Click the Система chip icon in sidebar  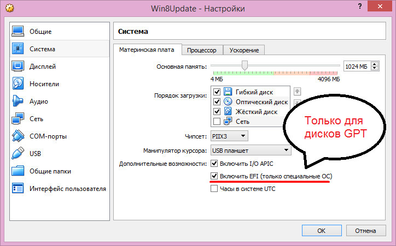[18, 49]
